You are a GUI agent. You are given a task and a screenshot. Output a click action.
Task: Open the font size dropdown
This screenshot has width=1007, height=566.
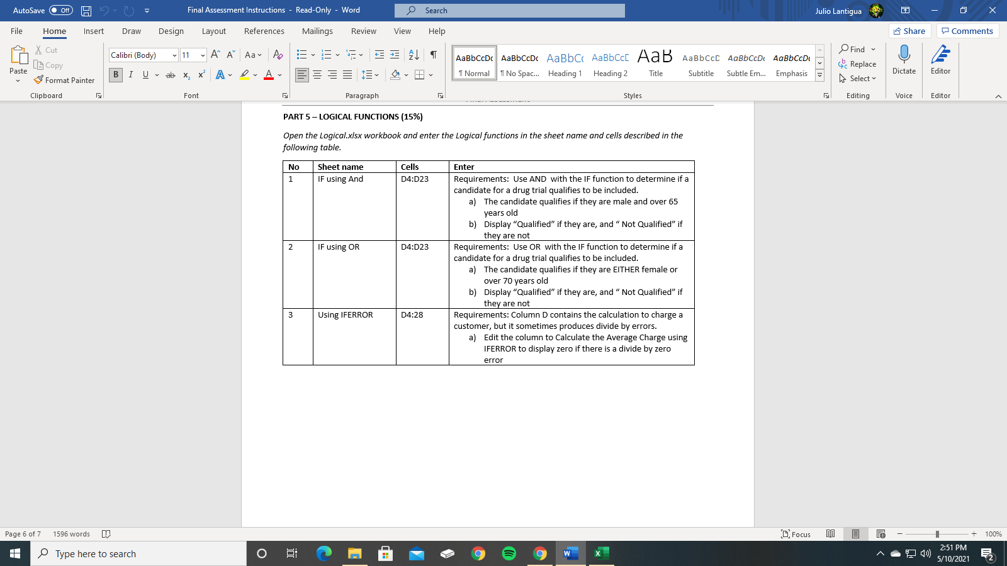click(203, 55)
